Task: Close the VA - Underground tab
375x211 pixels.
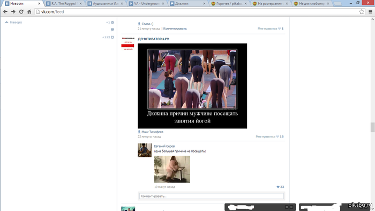Action: 163,4
